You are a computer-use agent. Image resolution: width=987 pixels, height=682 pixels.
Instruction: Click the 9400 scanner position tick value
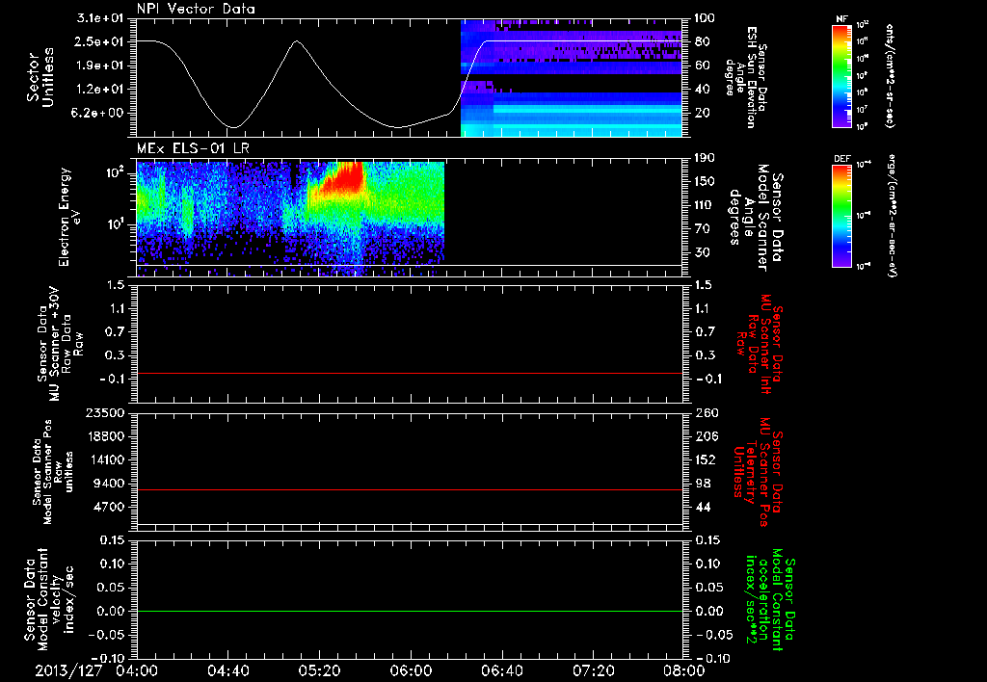110,484
